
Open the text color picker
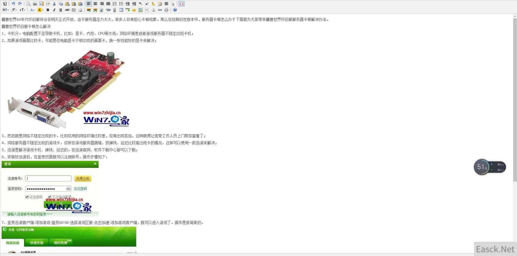32,10
